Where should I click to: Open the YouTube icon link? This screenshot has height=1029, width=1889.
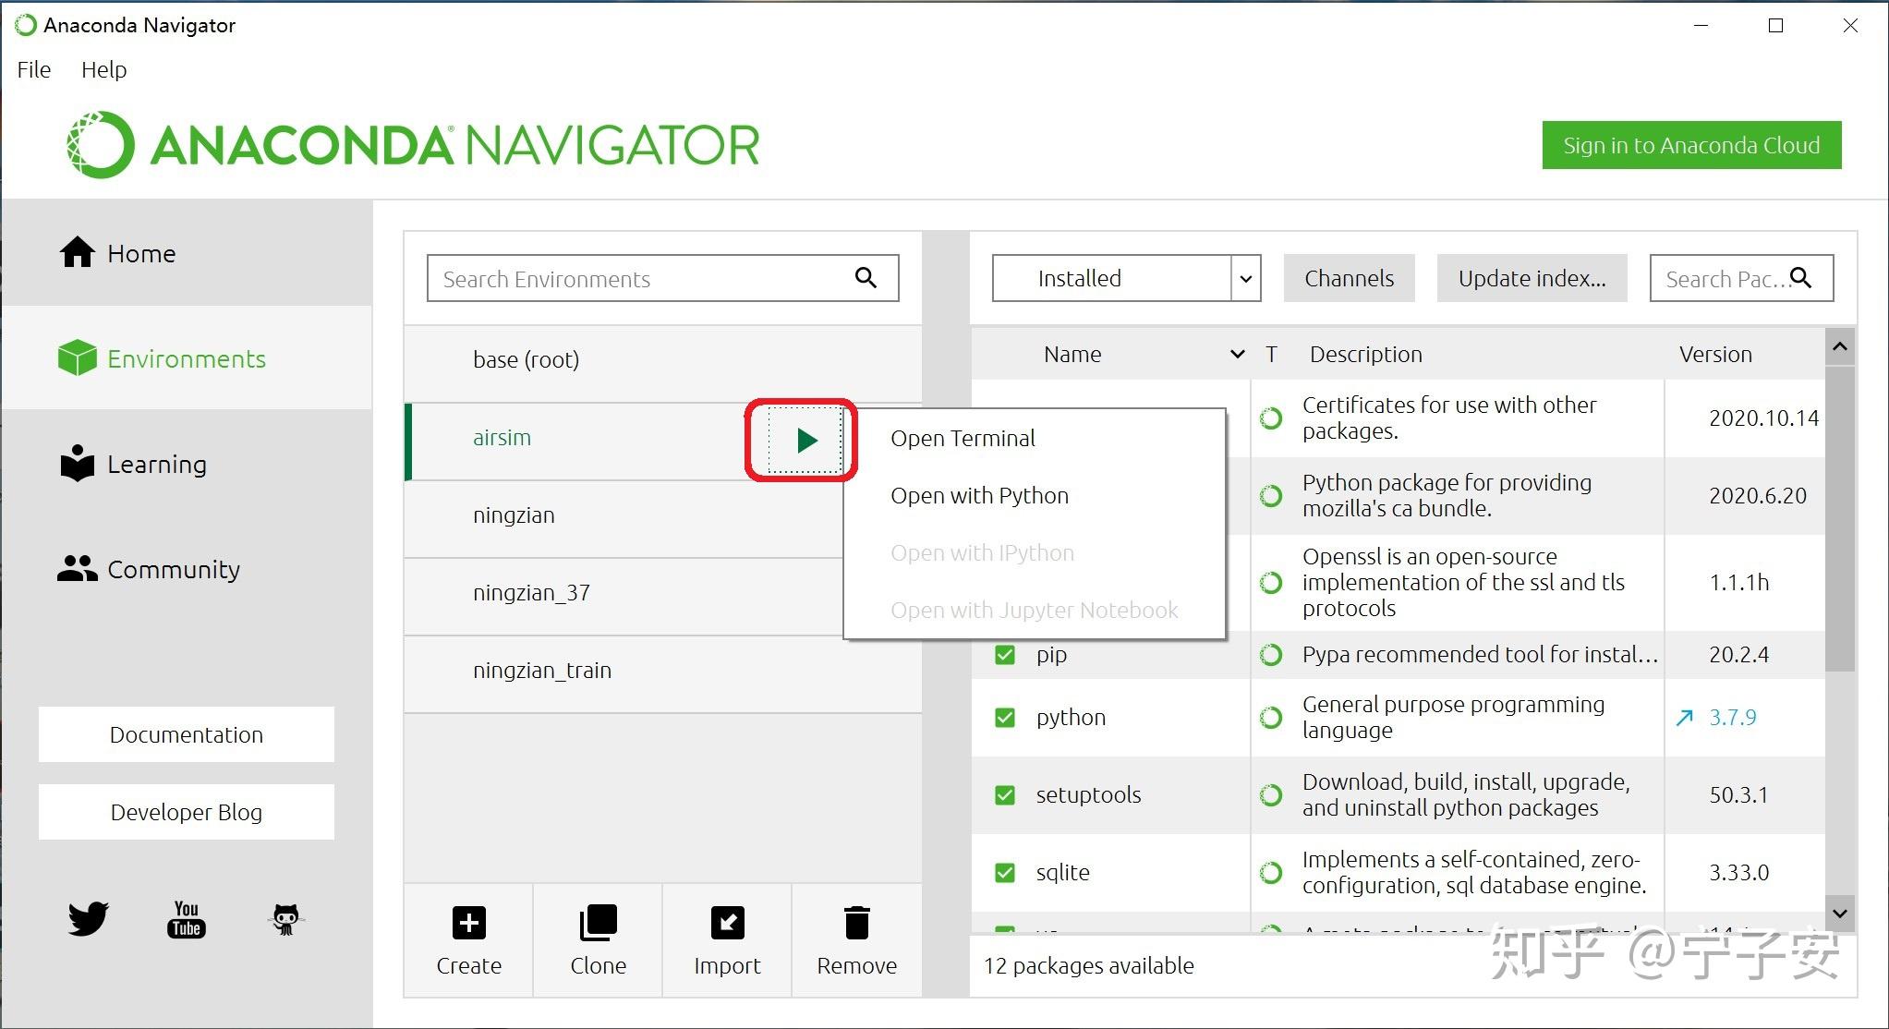pos(187,919)
